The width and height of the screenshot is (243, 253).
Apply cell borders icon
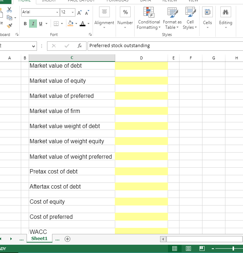pos(56,23)
